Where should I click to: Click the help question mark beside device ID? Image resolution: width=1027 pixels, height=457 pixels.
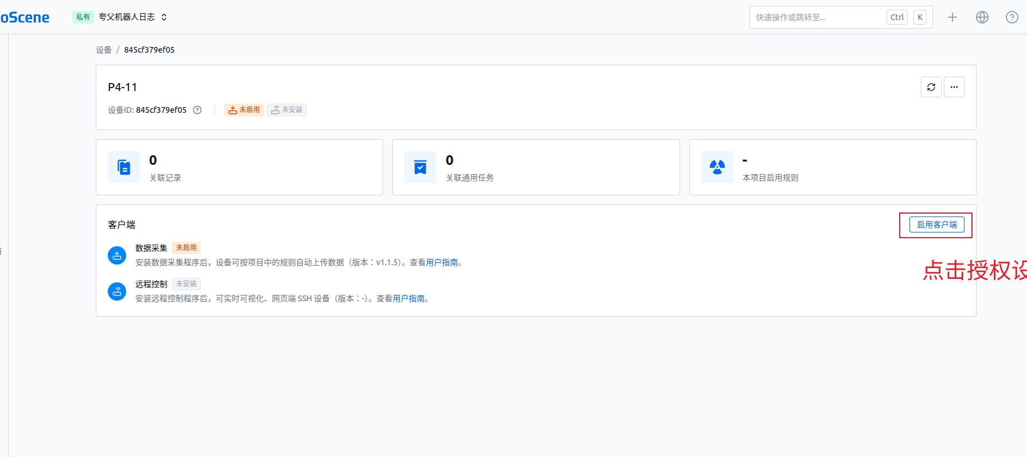[x=197, y=110]
